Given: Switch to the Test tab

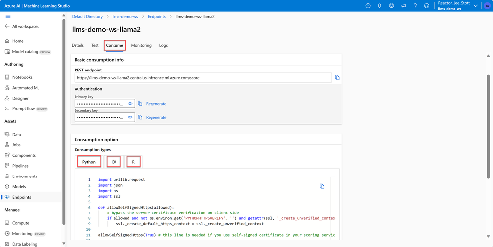Looking at the screenshot, I should 95,45.
